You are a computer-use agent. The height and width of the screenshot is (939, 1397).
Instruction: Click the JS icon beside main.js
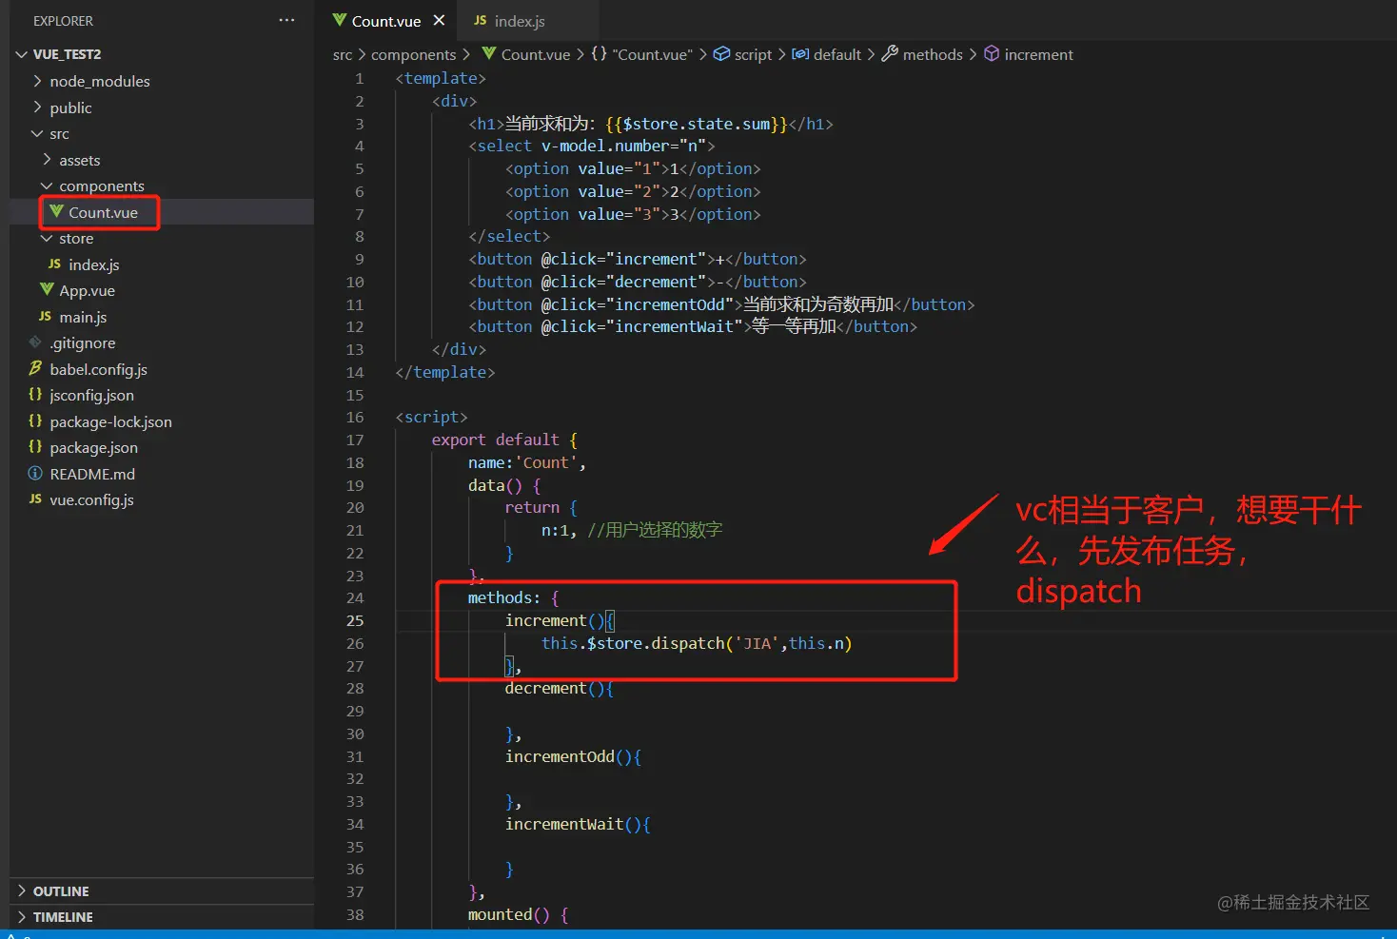tap(45, 316)
